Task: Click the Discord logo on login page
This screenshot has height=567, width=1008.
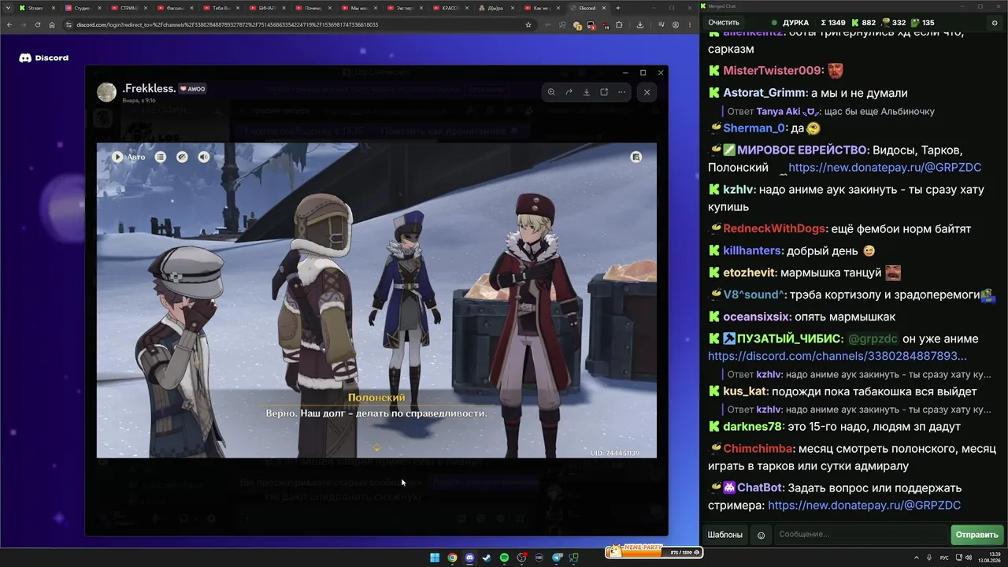Action: tap(44, 57)
